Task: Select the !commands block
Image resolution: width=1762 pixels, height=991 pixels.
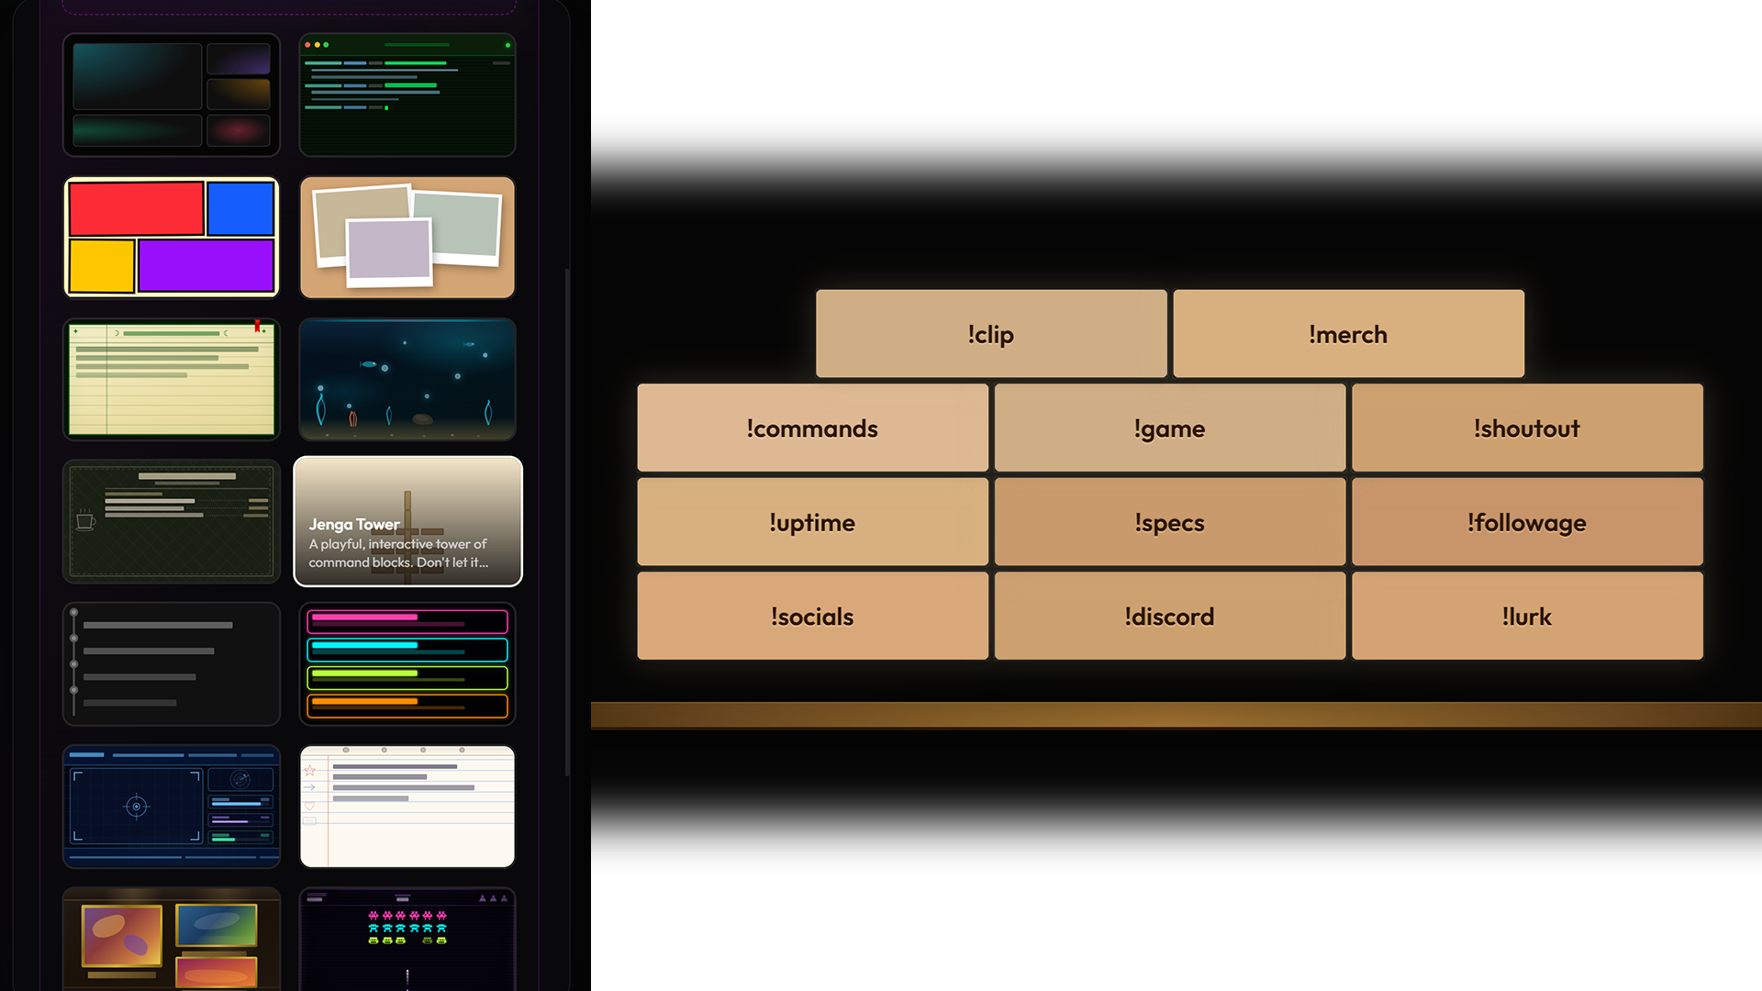Action: tap(812, 429)
